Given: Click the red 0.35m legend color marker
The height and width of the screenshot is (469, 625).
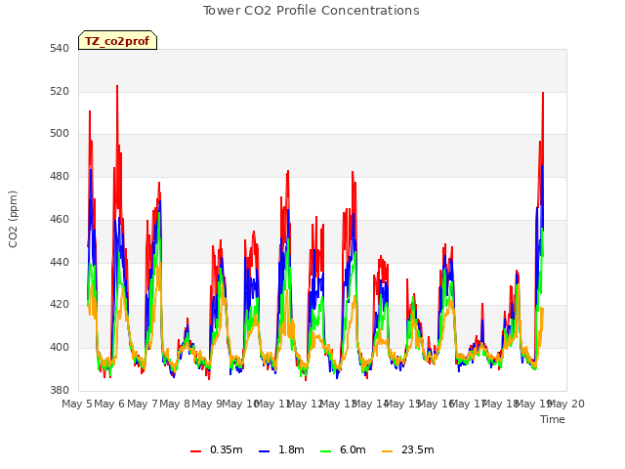Looking at the screenshot, I should click(195, 451).
